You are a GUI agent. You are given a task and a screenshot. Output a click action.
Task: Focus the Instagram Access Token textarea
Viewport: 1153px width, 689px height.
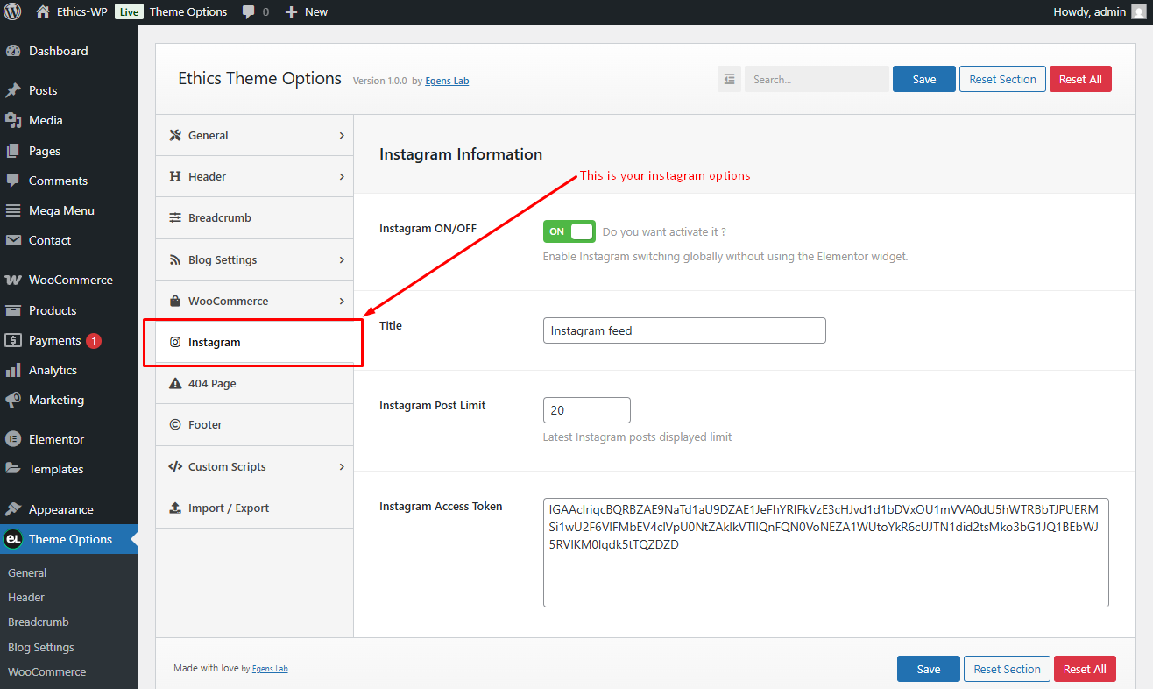point(826,552)
